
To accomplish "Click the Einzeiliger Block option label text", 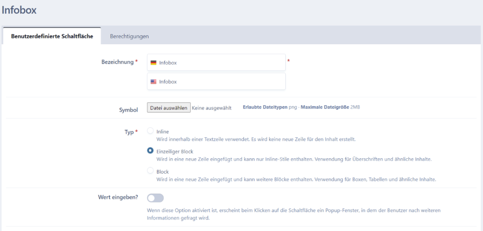I will coord(174,151).
